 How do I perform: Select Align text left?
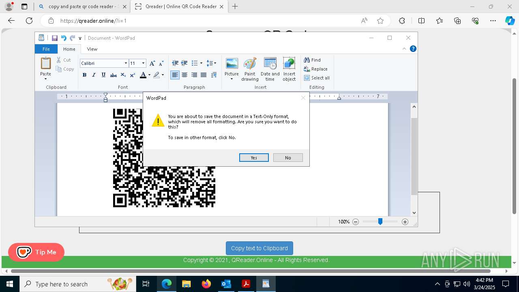(175, 75)
